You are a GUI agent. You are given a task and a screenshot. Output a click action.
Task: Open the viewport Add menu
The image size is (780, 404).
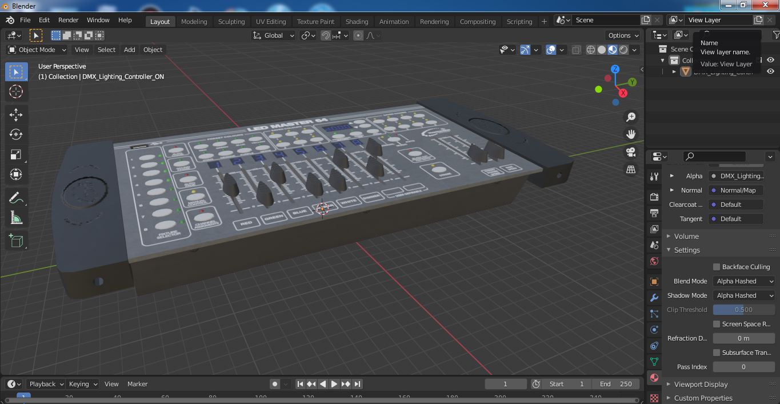pyautogui.click(x=130, y=50)
